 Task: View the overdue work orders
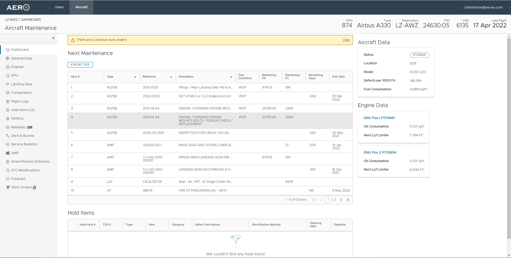346,40
